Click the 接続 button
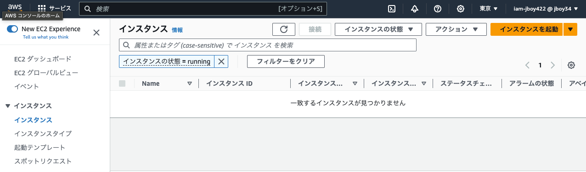Image resolution: width=586 pixels, height=172 pixels. pyautogui.click(x=315, y=29)
